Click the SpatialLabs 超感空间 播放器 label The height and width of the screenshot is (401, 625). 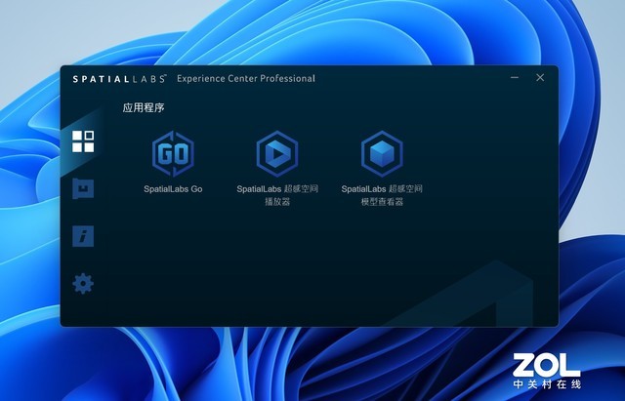(x=277, y=195)
